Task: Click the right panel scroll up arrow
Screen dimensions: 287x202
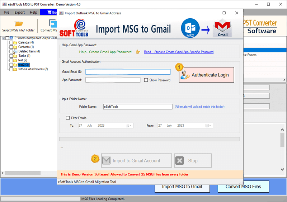Action: 282,130
